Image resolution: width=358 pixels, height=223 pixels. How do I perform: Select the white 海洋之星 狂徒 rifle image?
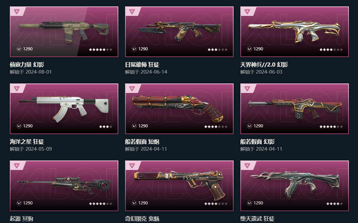64,109
